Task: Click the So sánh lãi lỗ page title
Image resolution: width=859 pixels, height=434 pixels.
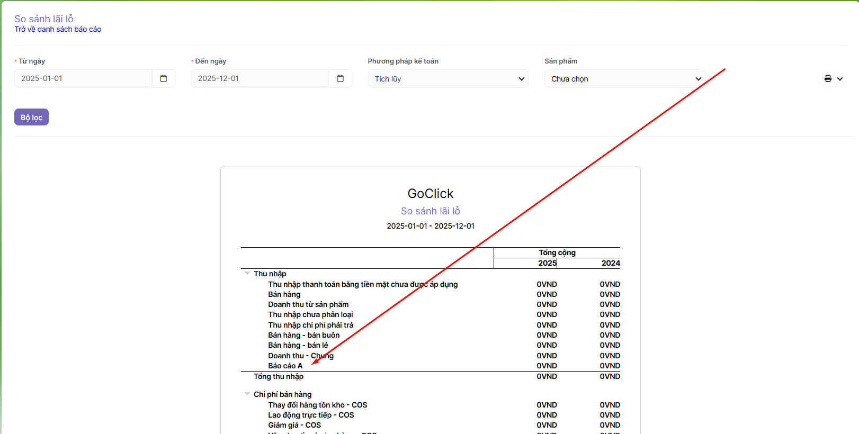Action: [x=44, y=19]
